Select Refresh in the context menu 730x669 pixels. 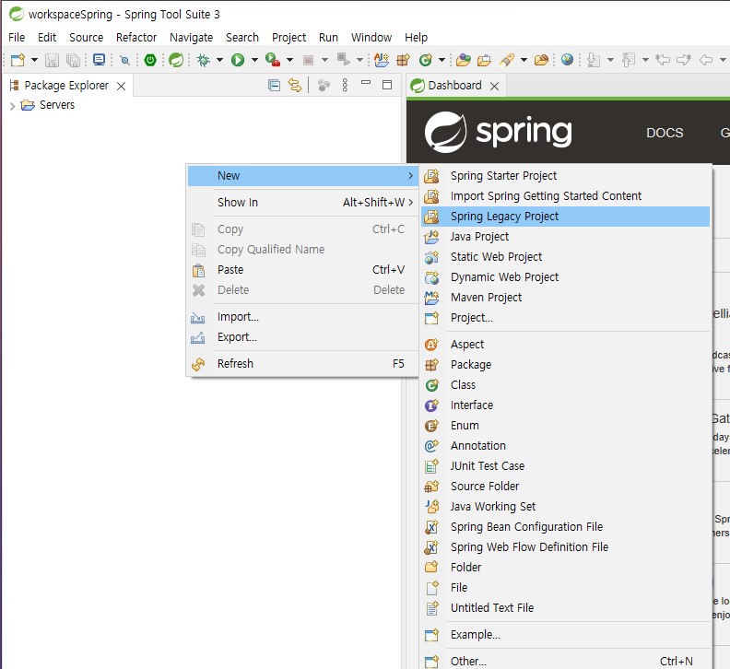click(301, 364)
